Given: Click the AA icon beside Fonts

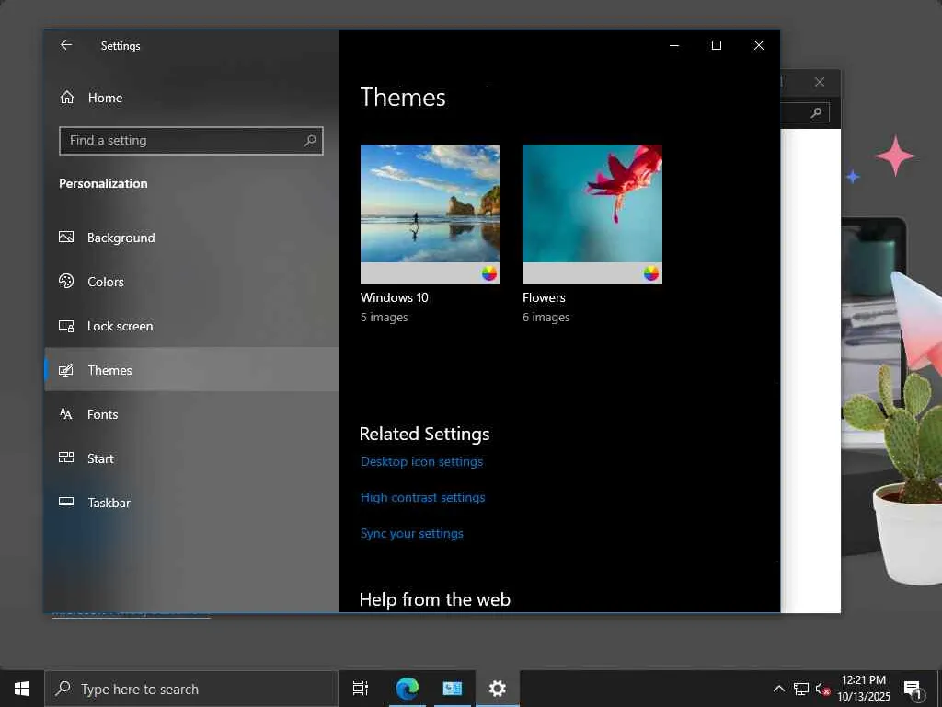Looking at the screenshot, I should point(66,413).
